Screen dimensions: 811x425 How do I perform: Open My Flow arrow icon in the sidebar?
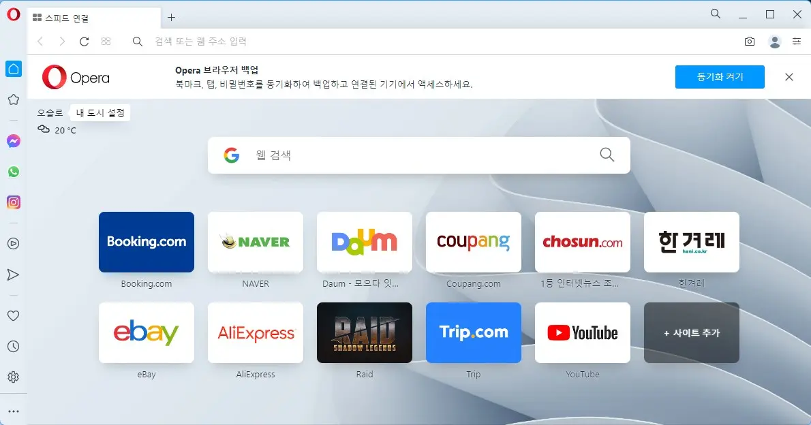pyautogui.click(x=14, y=274)
